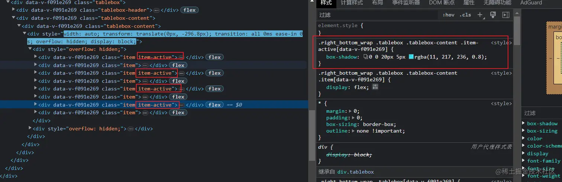Click the none !important outline value
Screen dimensions: 562x182
point(379,131)
